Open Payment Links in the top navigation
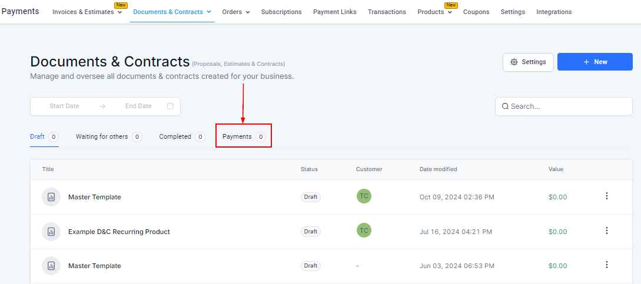Viewport: 641px width, 284px height. click(334, 12)
